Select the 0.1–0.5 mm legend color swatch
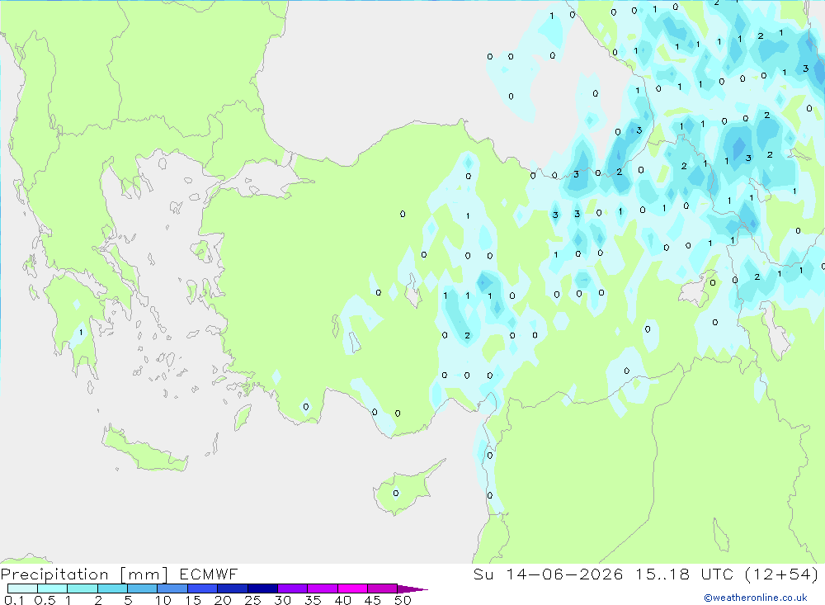The width and height of the screenshot is (825, 605). [22, 588]
